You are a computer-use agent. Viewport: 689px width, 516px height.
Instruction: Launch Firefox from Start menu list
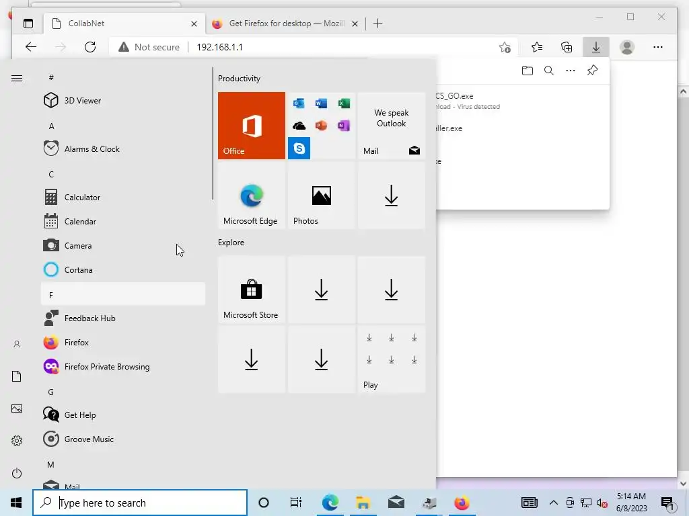click(x=123, y=342)
